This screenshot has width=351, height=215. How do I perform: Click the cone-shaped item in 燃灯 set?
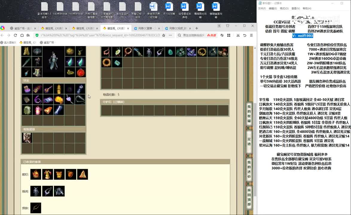tap(83, 174)
